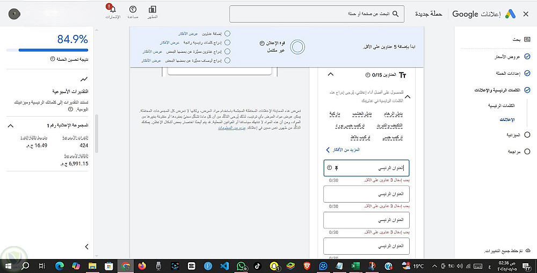This screenshot has width=537, height=273.
Task: Click help icon beside العناوين 0/15
Action: 368,75
